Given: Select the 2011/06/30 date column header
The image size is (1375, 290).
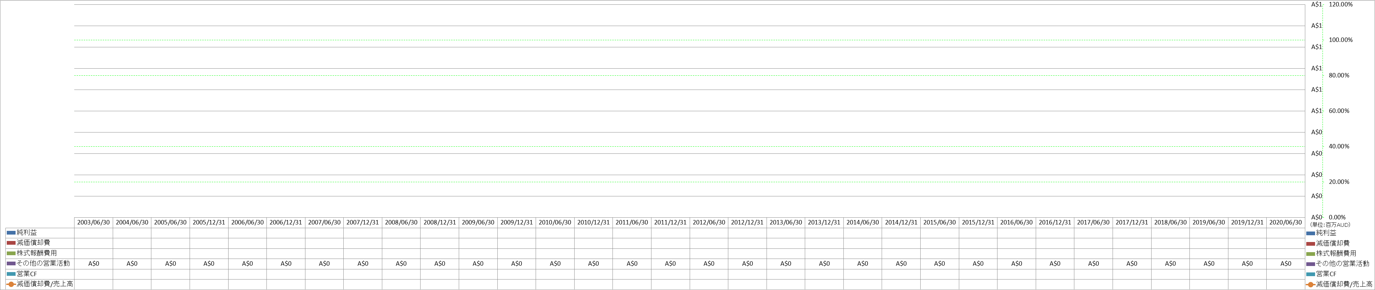Looking at the screenshot, I should (x=632, y=222).
